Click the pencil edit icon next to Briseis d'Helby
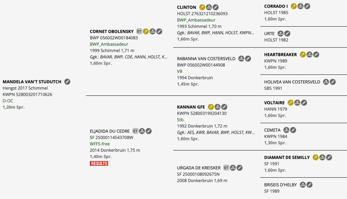The image size is (347, 199). [x=309, y=185]
